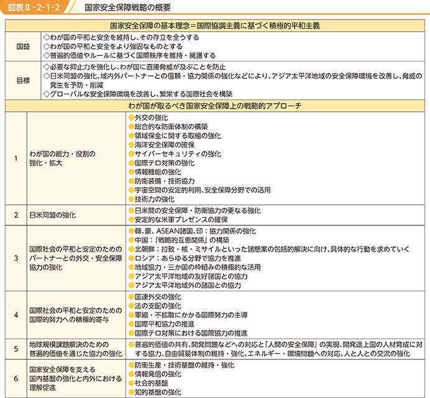Image resolution: width=430 pixels, height=398 pixels.
Task: Click the line 必要な抑止力を強化し、わが国に直接脅威が及ぶことを防止
Action: pos(134,67)
